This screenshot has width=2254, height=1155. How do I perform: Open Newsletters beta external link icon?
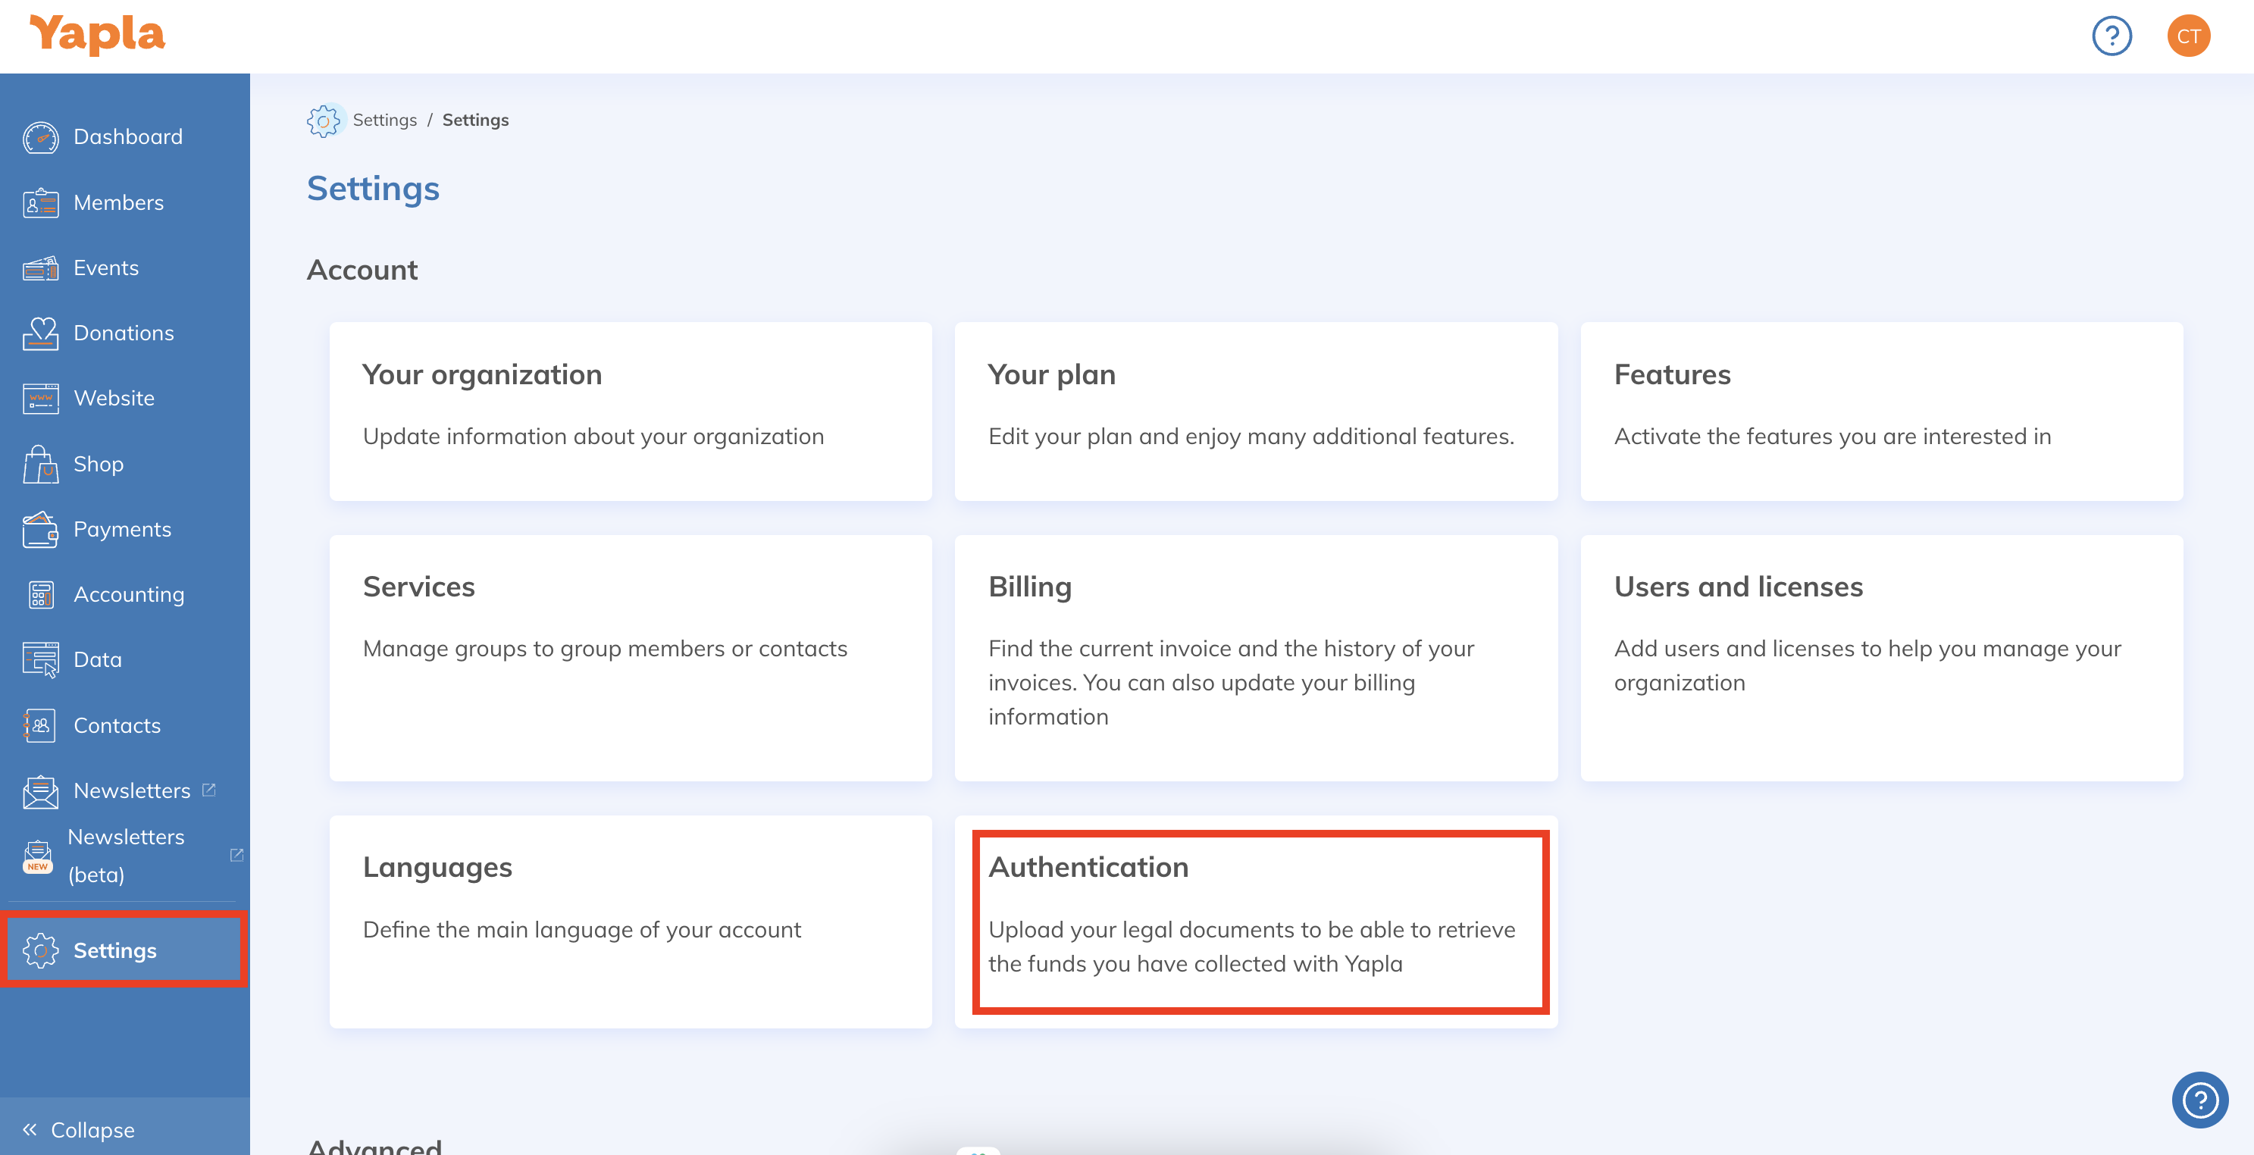(x=236, y=855)
